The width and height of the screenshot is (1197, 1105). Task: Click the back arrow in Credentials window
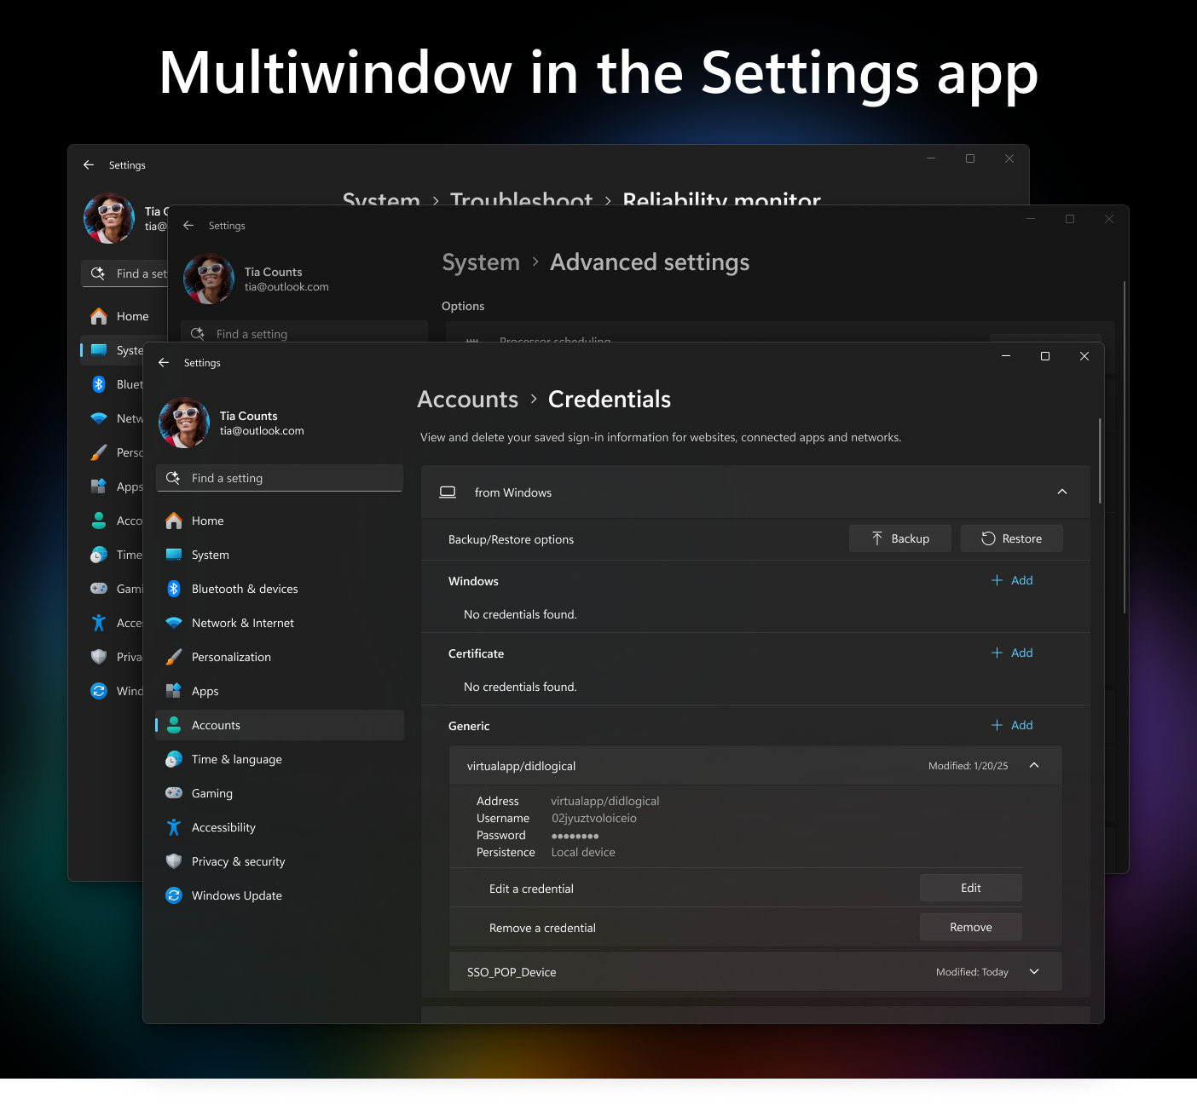164,363
